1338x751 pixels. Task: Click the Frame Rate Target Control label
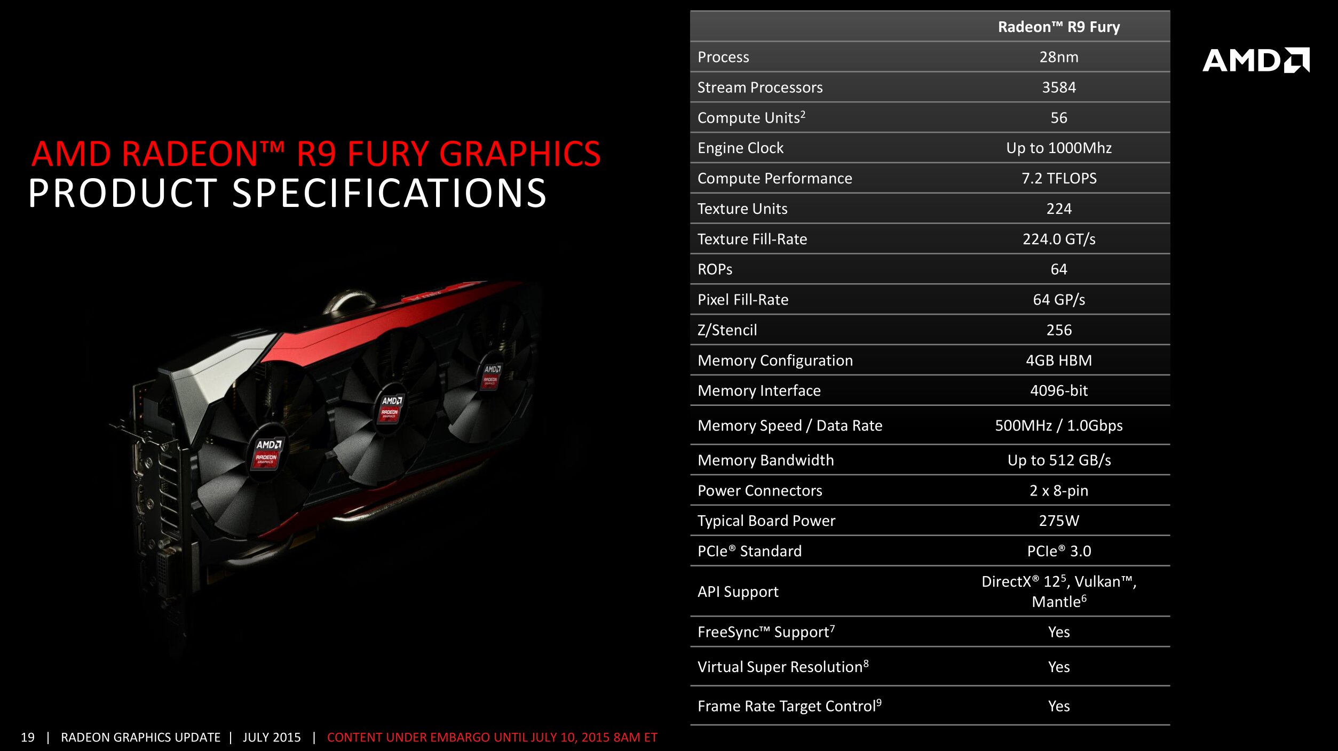click(789, 706)
